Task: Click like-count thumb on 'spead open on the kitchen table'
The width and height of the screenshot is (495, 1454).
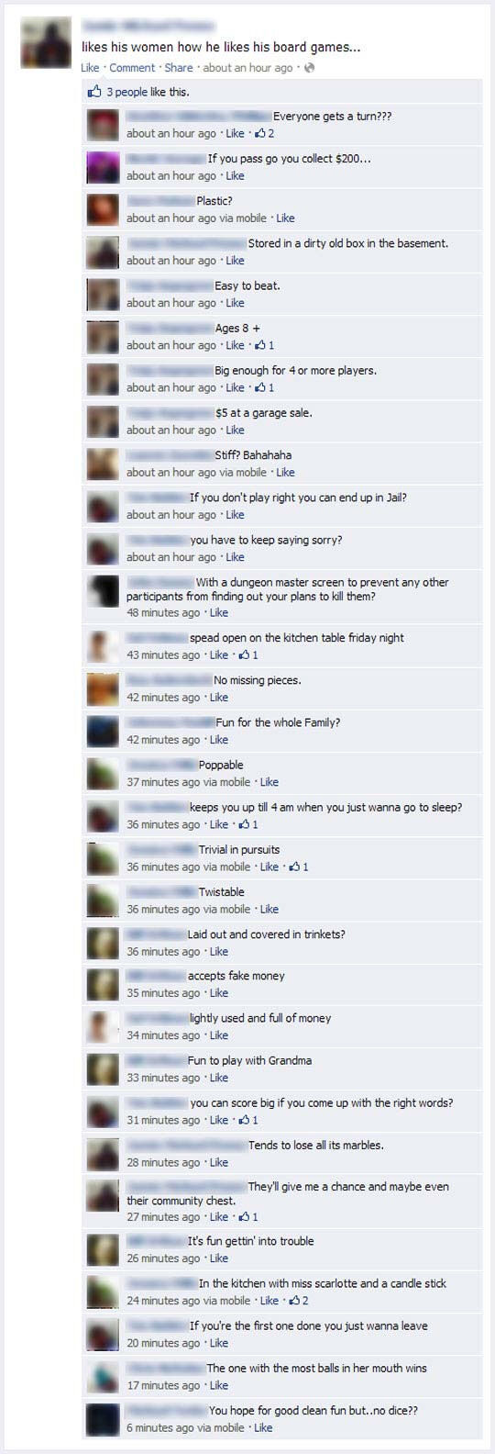Action: pyautogui.click(x=244, y=654)
